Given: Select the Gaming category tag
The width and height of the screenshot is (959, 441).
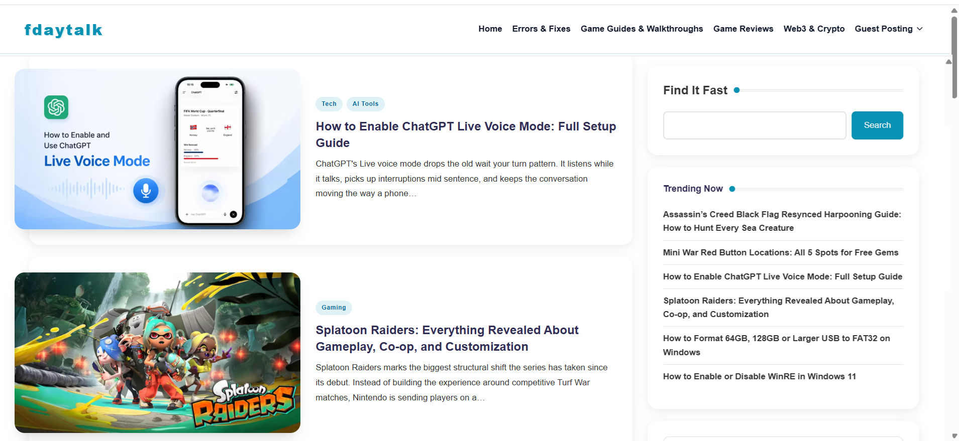Looking at the screenshot, I should 334,308.
